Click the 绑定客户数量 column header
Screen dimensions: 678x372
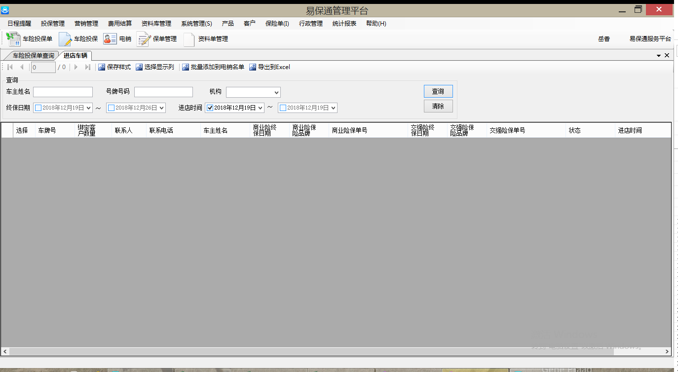pos(93,130)
